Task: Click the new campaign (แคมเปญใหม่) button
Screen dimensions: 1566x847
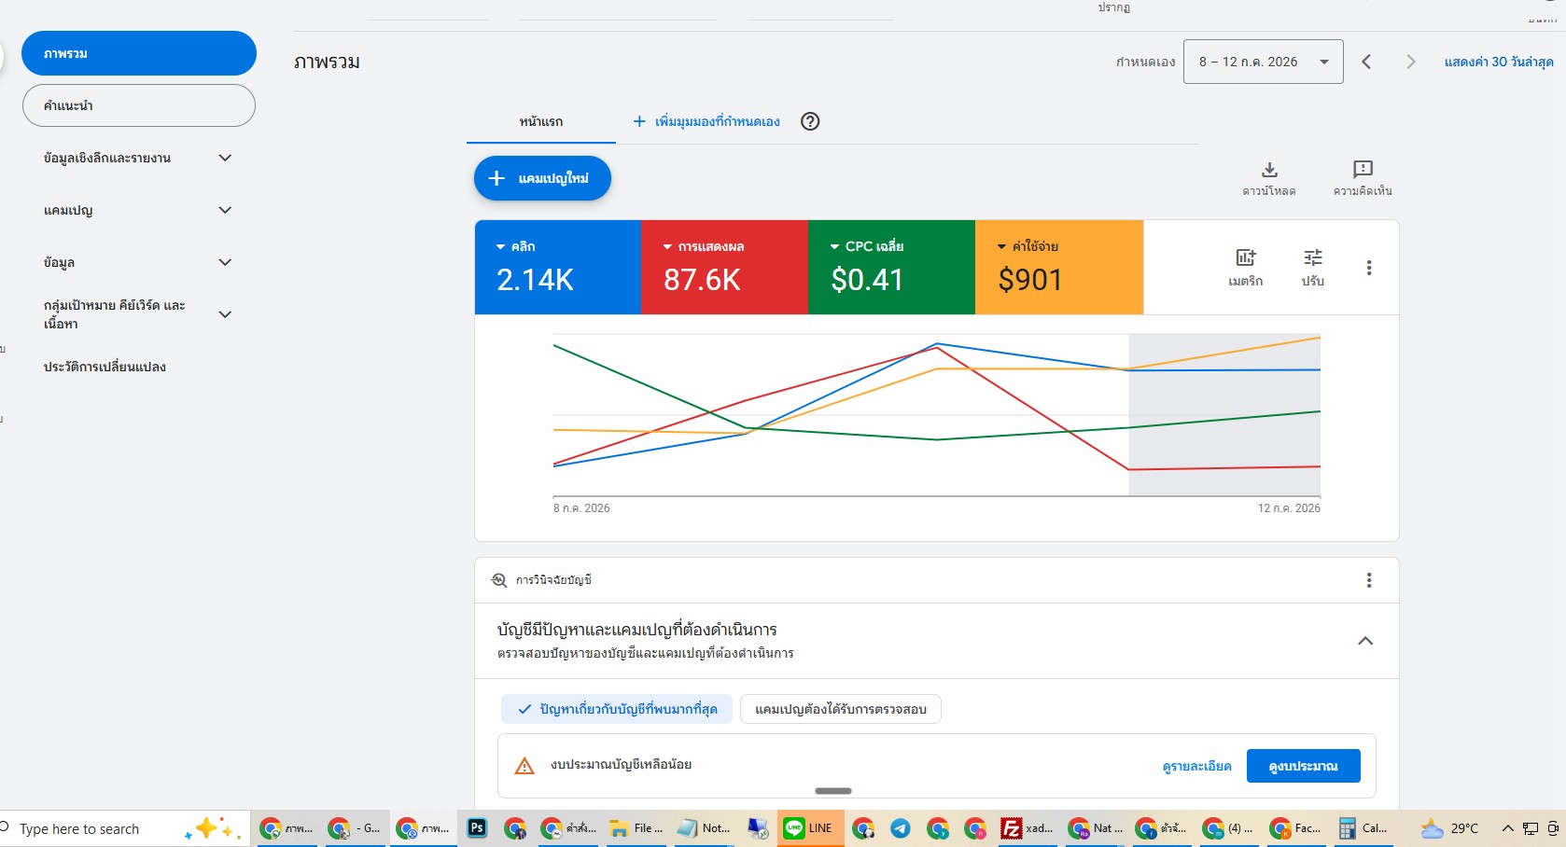Action: [542, 178]
